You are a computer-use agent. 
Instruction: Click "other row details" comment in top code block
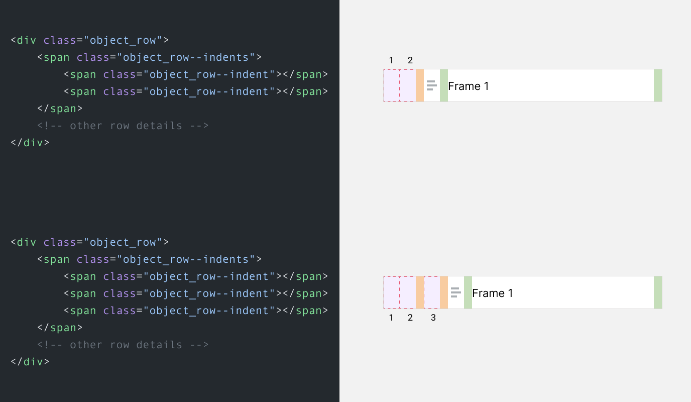pyautogui.click(x=123, y=126)
